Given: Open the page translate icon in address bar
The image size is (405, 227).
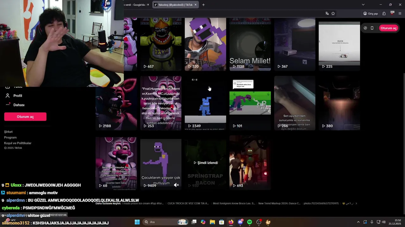Looking at the screenshot, I should (x=327, y=14).
